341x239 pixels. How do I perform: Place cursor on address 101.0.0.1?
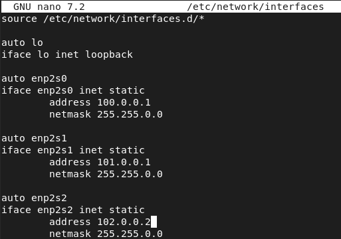(124, 162)
